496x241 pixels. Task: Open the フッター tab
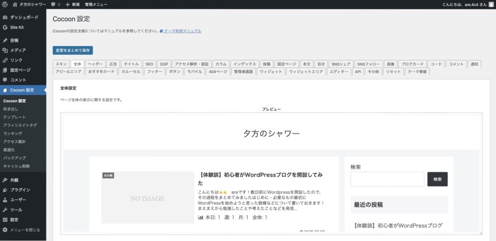pyautogui.click(x=155, y=72)
